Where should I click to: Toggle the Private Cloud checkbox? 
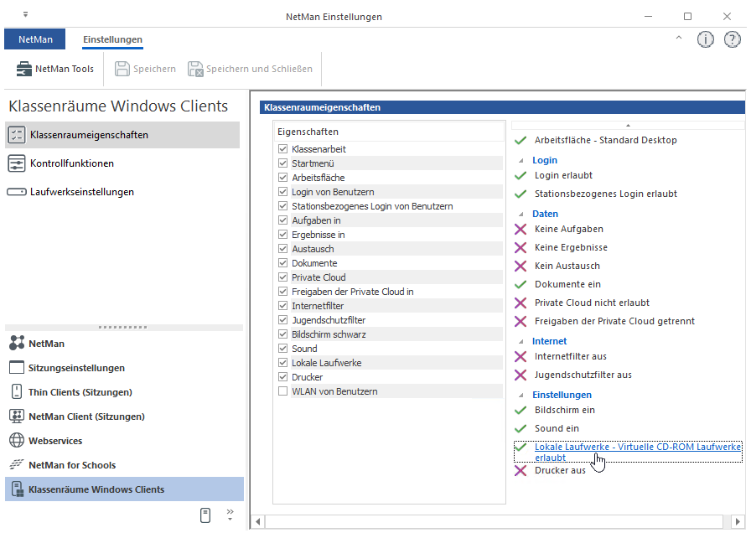[x=282, y=277]
